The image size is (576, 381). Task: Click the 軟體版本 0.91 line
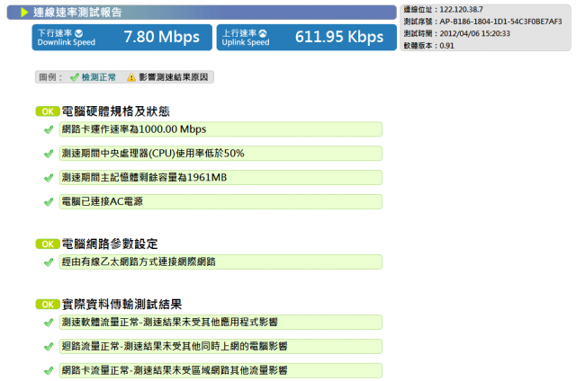pos(428,46)
